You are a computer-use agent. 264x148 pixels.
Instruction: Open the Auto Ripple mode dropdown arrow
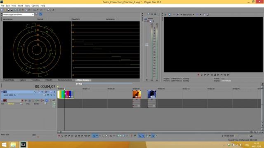click(150, 136)
